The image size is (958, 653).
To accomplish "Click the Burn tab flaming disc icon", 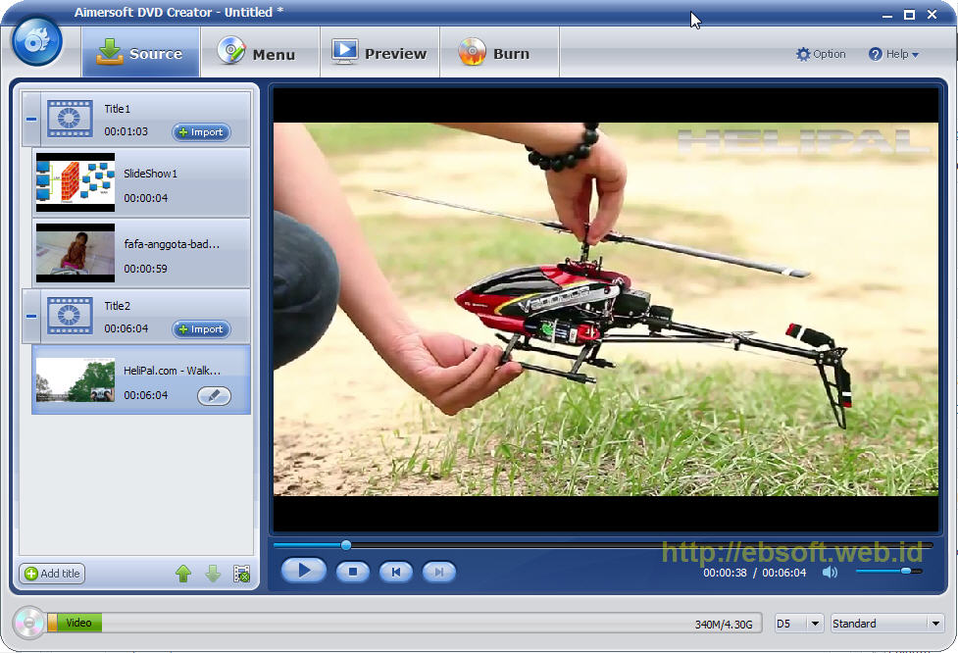I will click(x=472, y=51).
